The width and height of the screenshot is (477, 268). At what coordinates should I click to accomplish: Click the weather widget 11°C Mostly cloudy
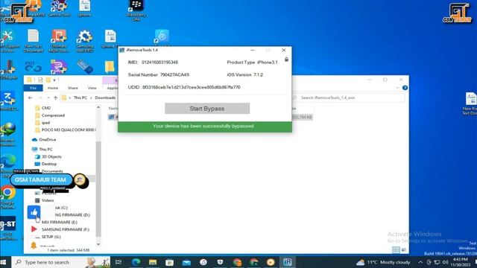[383, 262]
